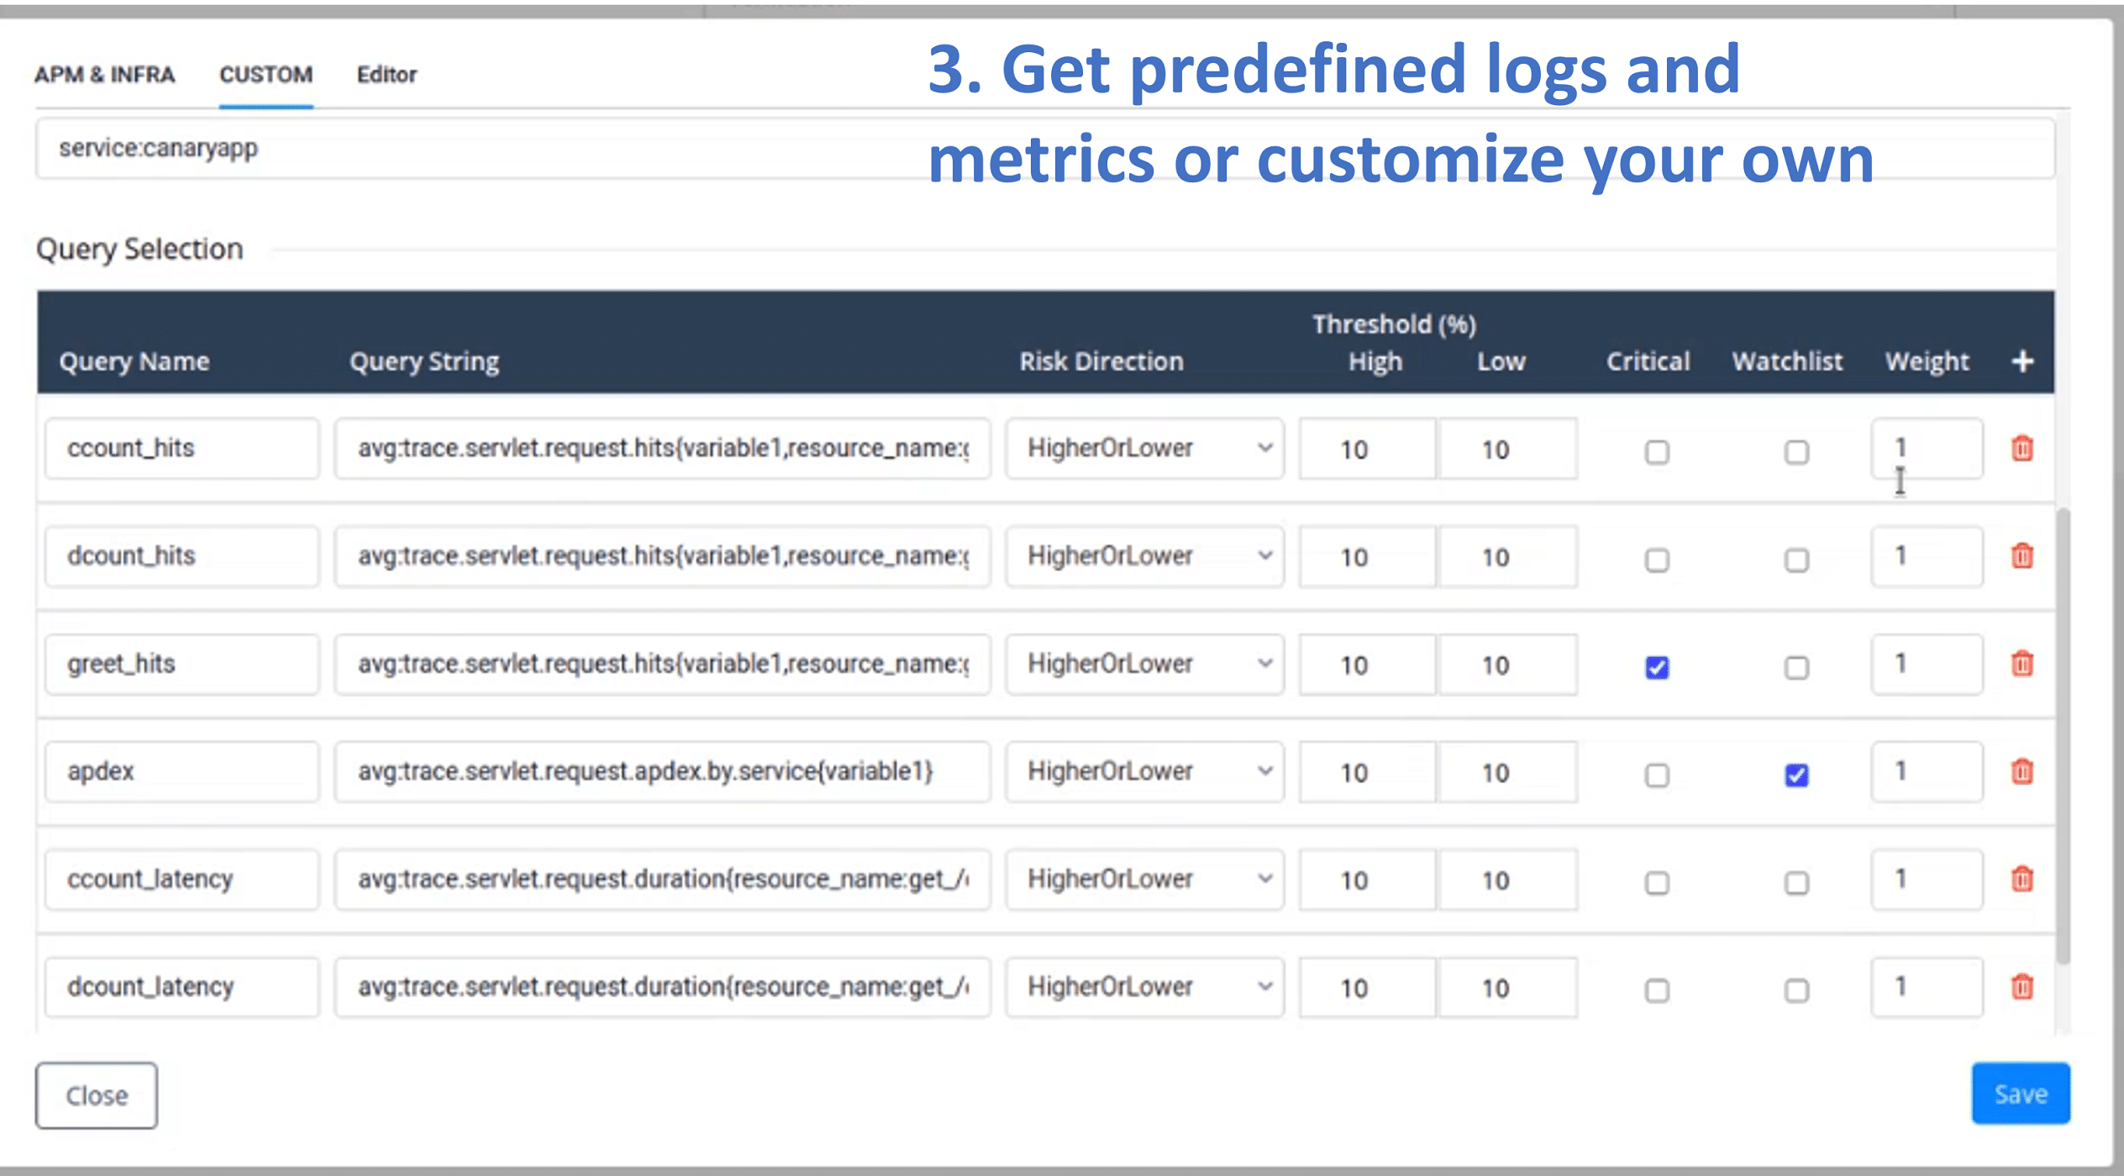
Task: Delete the apdex query row
Action: (x=2023, y=772)
